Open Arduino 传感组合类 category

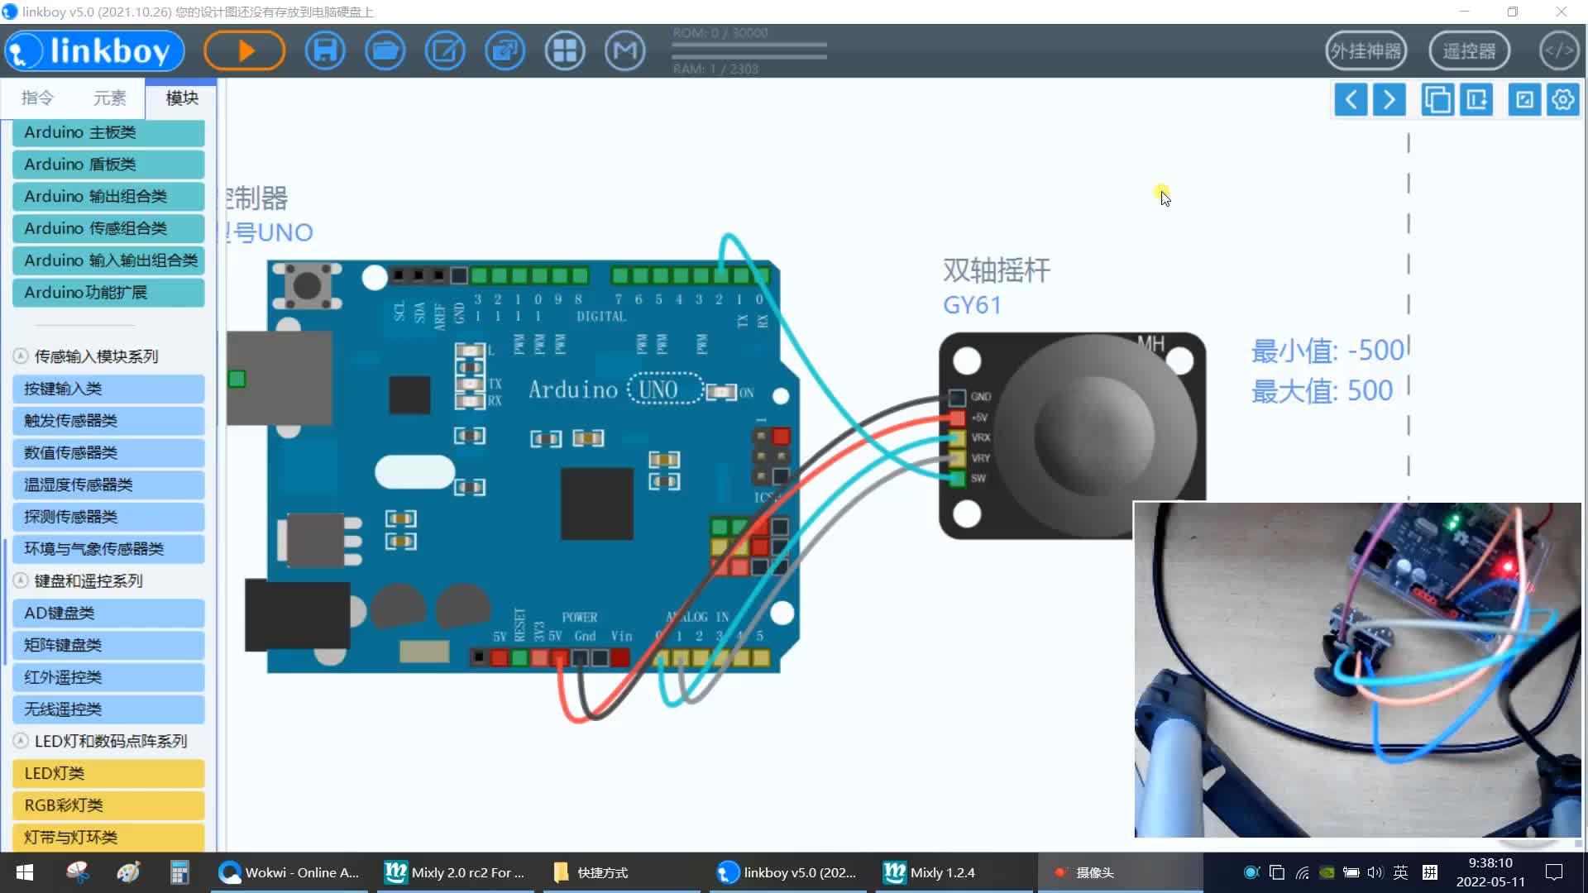[108, 229]
